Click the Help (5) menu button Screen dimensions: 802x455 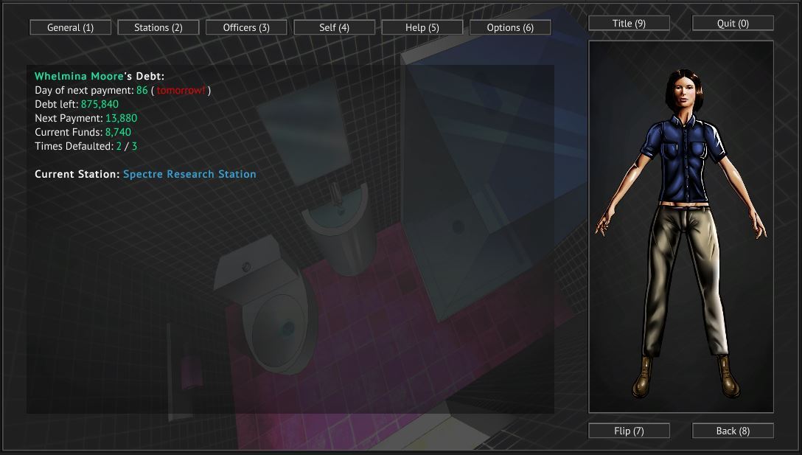[422, 27]
